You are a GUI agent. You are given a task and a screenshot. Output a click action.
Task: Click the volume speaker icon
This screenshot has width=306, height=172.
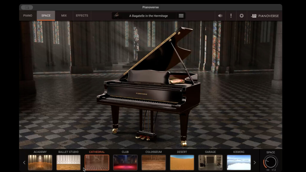click(x=220, y=16)
